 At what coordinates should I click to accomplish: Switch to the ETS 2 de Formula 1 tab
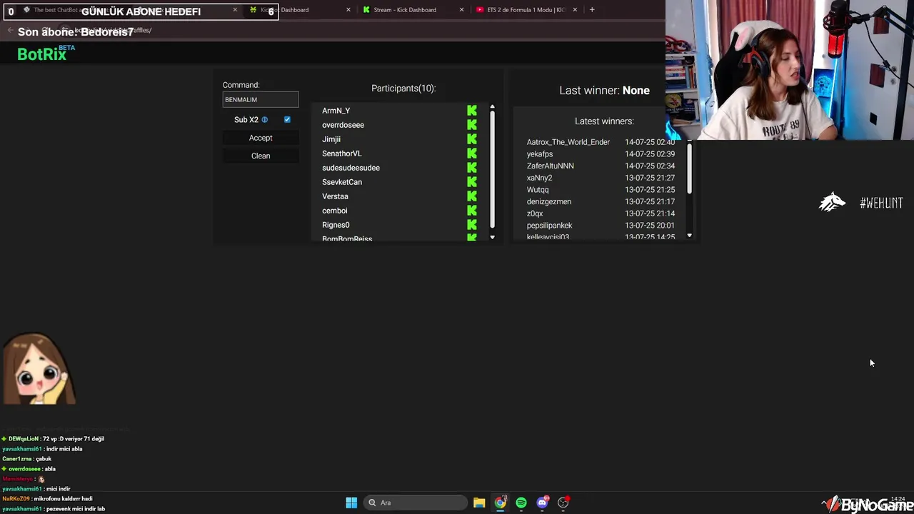526,10
